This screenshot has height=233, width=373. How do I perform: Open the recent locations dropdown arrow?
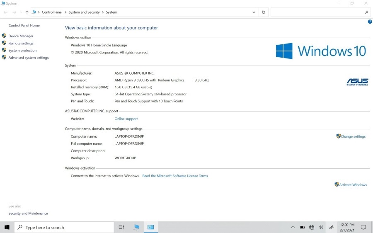[x=21, y=12]
